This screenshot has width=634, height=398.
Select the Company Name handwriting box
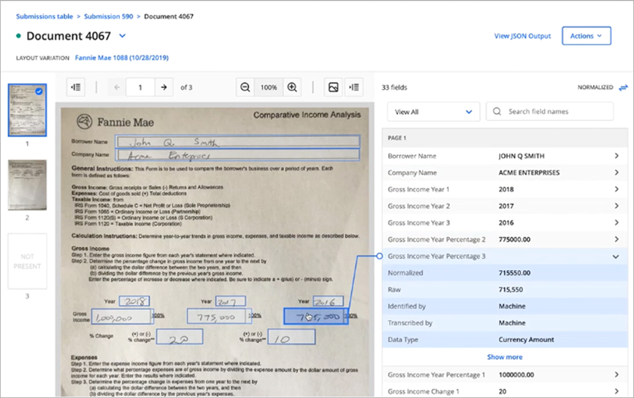[238, 156]
